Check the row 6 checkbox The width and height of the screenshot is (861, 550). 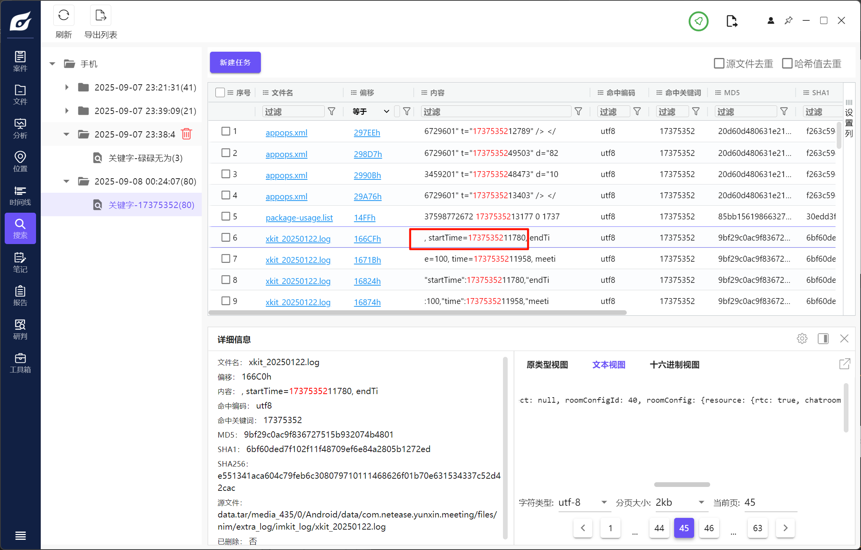tap(226, 237)
